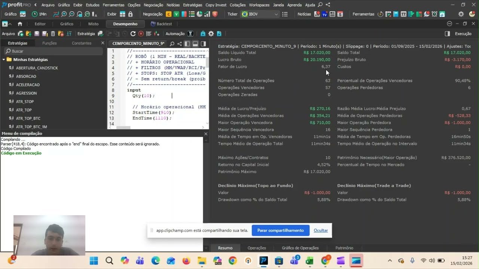The image size is (479, 269).
Task: Click the settings gear in the top toolbar
Action: 461,14
